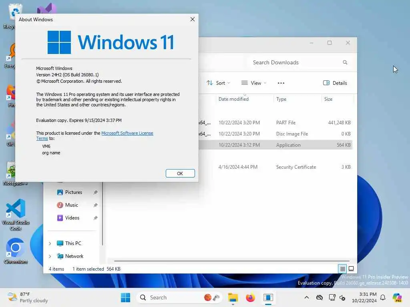Open the clock and date flyout

(364, 297)
